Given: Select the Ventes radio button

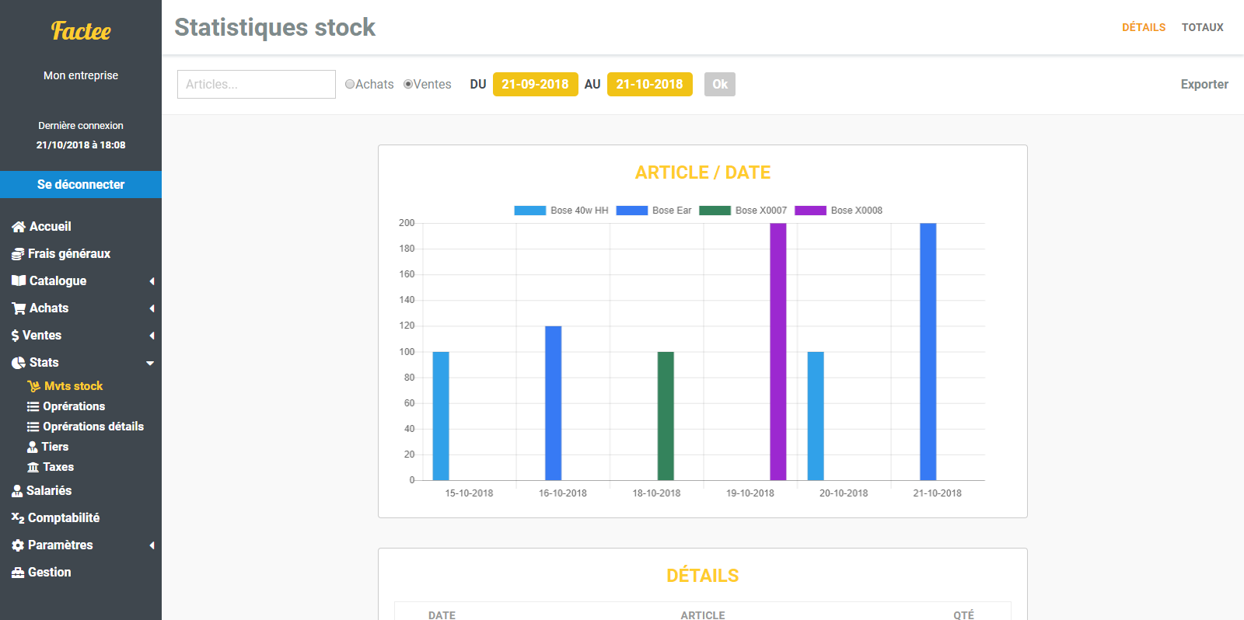Looking at the screenshot, I should coord(408,84).
